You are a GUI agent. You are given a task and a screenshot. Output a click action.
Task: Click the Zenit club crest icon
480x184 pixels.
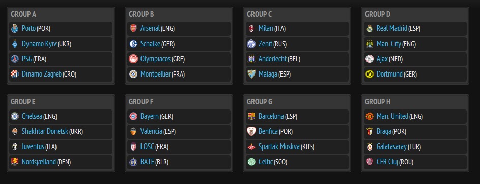(x=251, y=44)
